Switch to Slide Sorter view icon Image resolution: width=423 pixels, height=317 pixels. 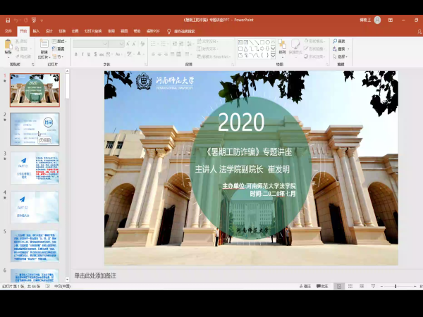coord(350,286)
